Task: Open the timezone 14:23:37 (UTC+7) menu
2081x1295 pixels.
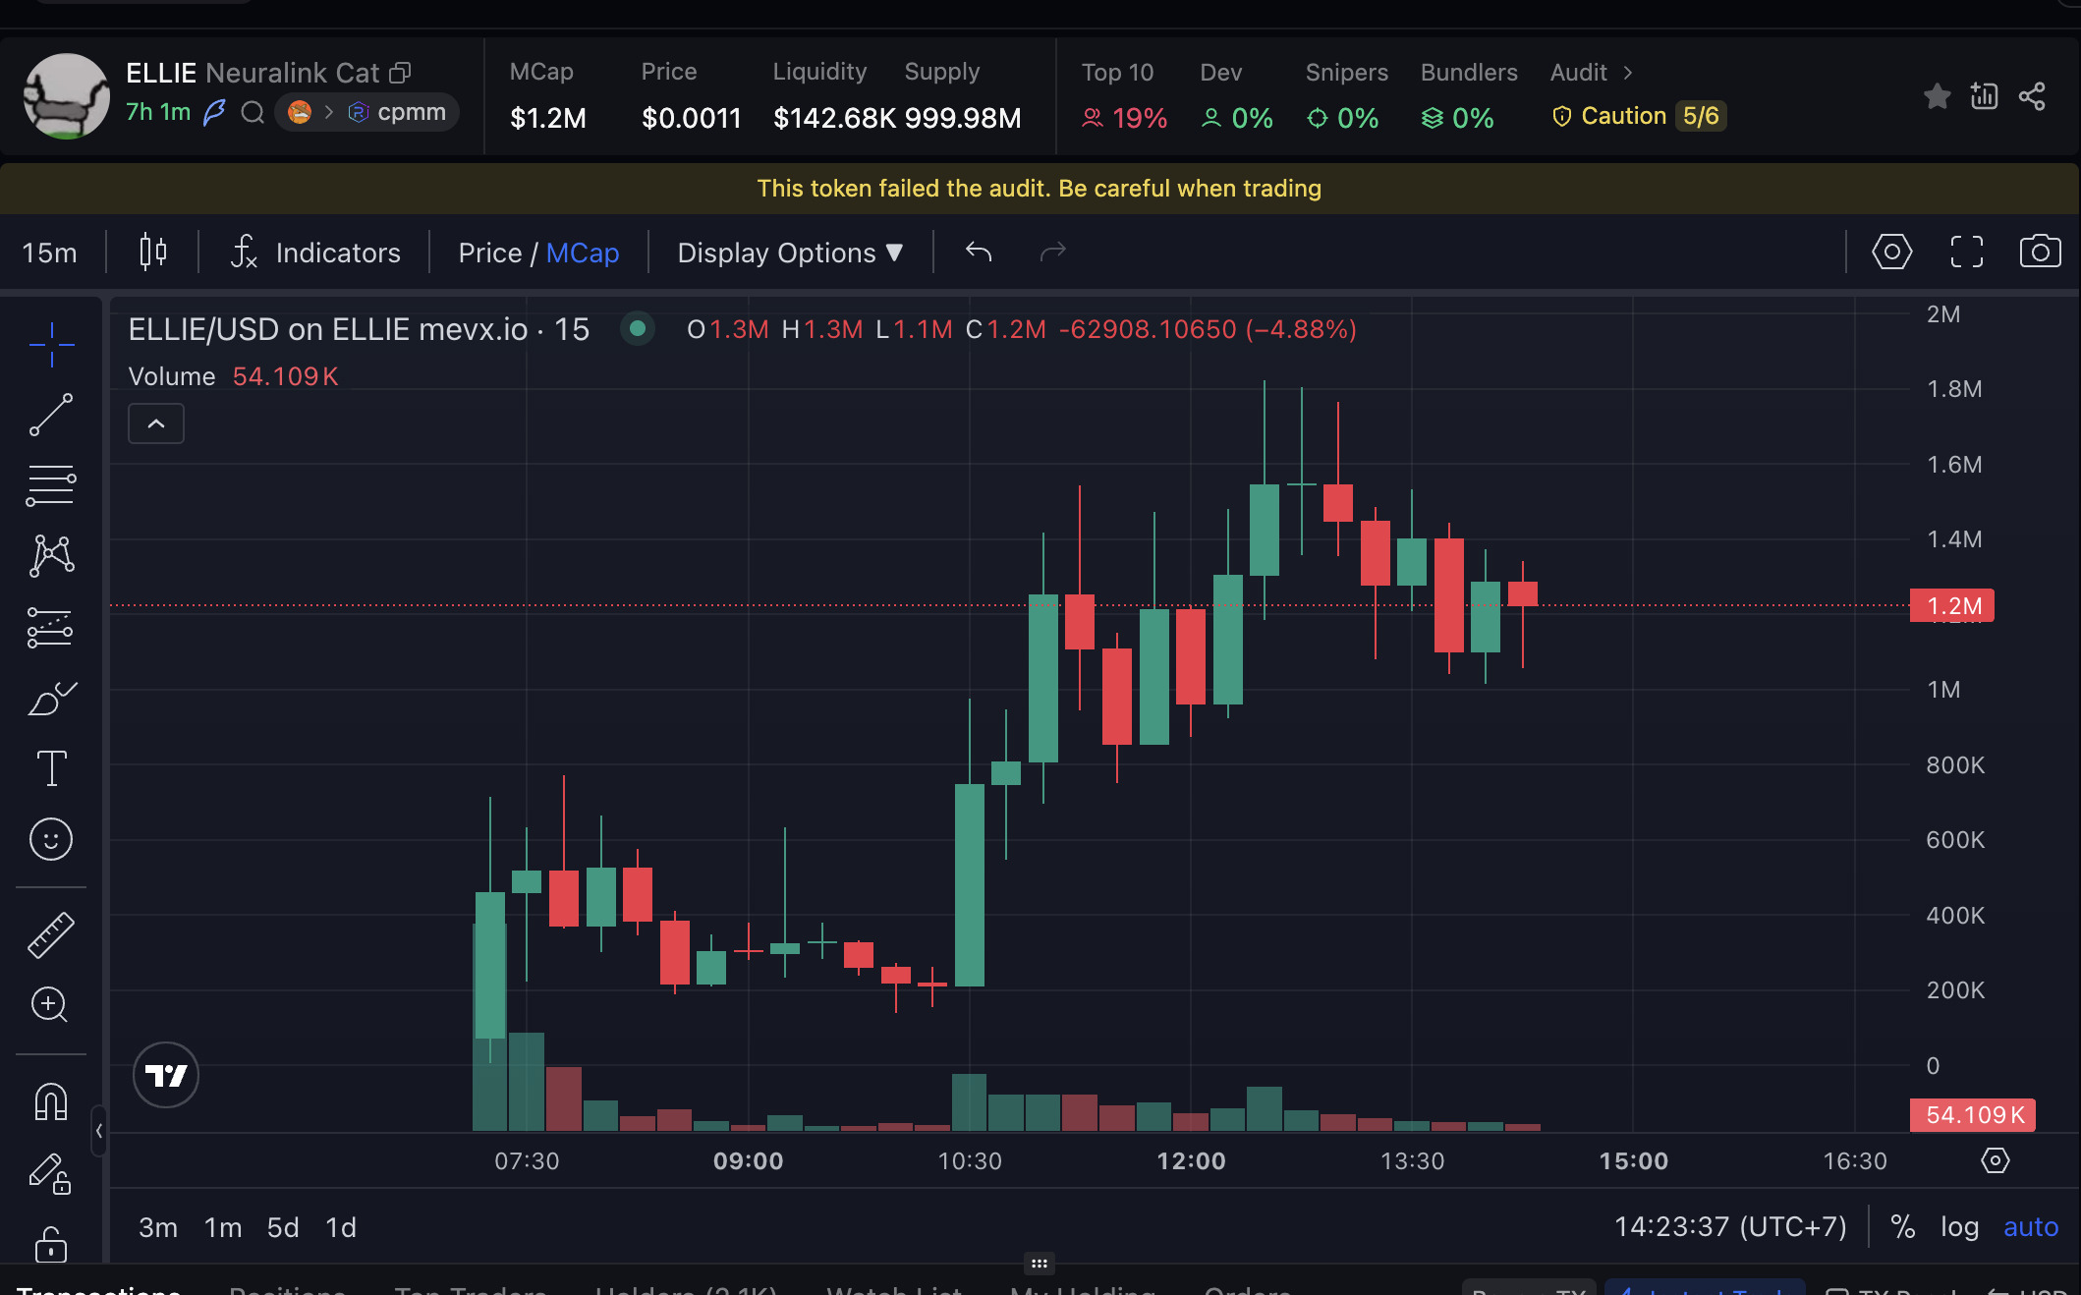Action: [x=1730, y=1227]
